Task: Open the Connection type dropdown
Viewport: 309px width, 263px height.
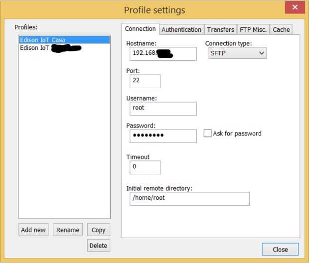Action: point(237,53)
